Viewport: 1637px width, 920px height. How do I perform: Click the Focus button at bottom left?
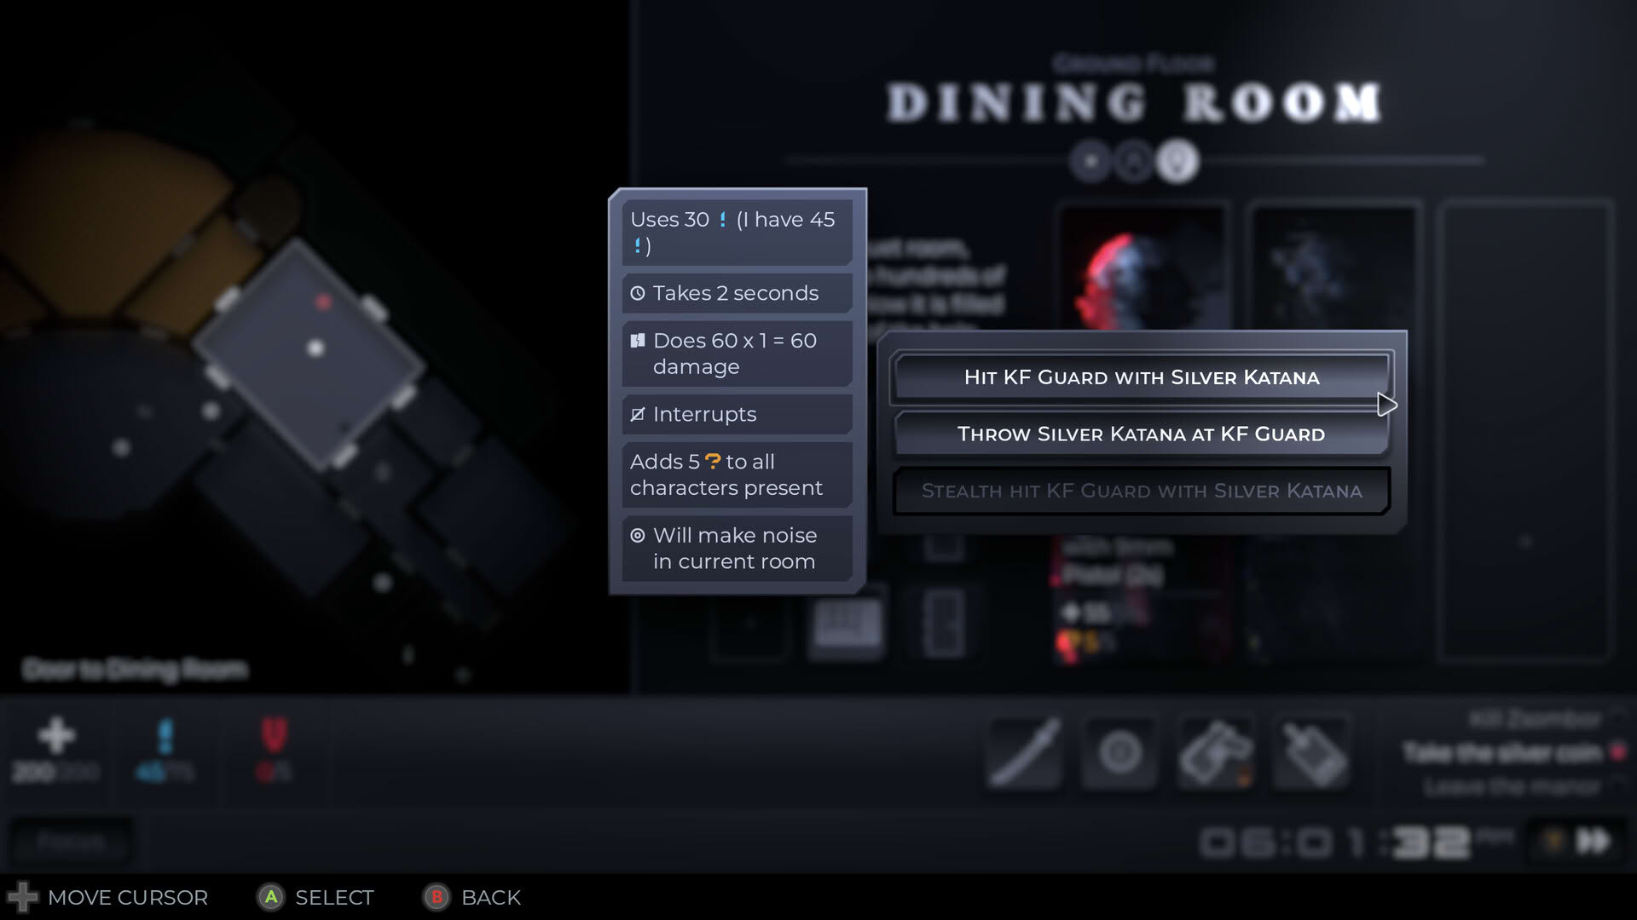coord(71,843)
